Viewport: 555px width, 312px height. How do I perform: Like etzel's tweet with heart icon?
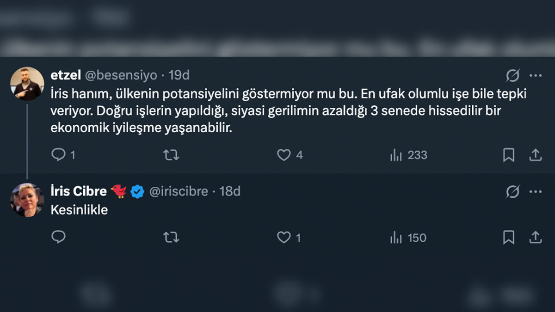pos(284,155)
